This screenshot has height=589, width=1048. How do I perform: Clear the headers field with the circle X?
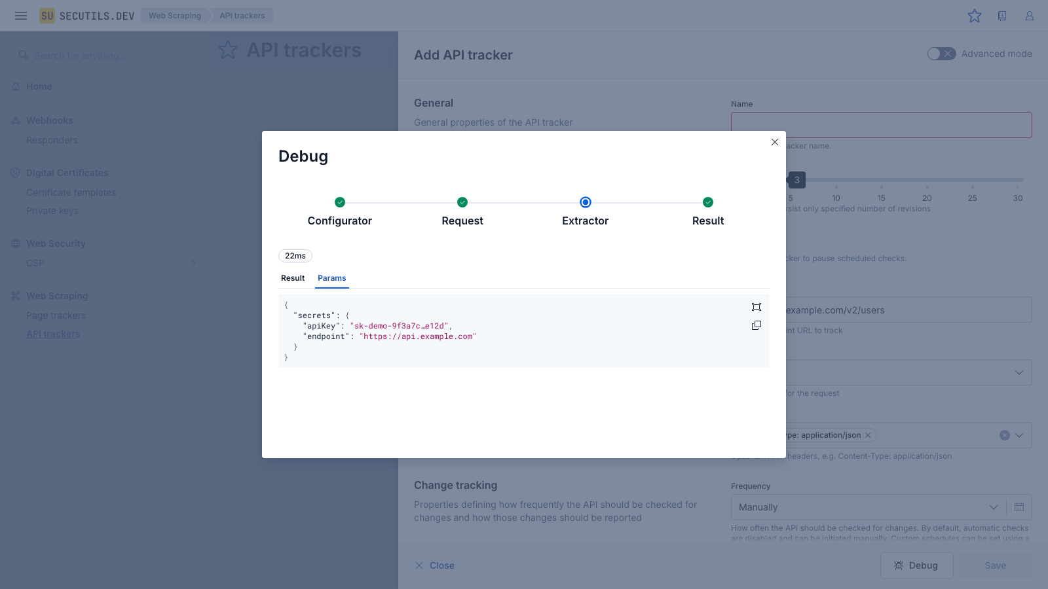(x=1004, y=435)
